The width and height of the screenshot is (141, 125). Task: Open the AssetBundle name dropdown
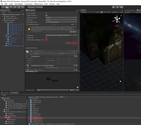(52, 90)
